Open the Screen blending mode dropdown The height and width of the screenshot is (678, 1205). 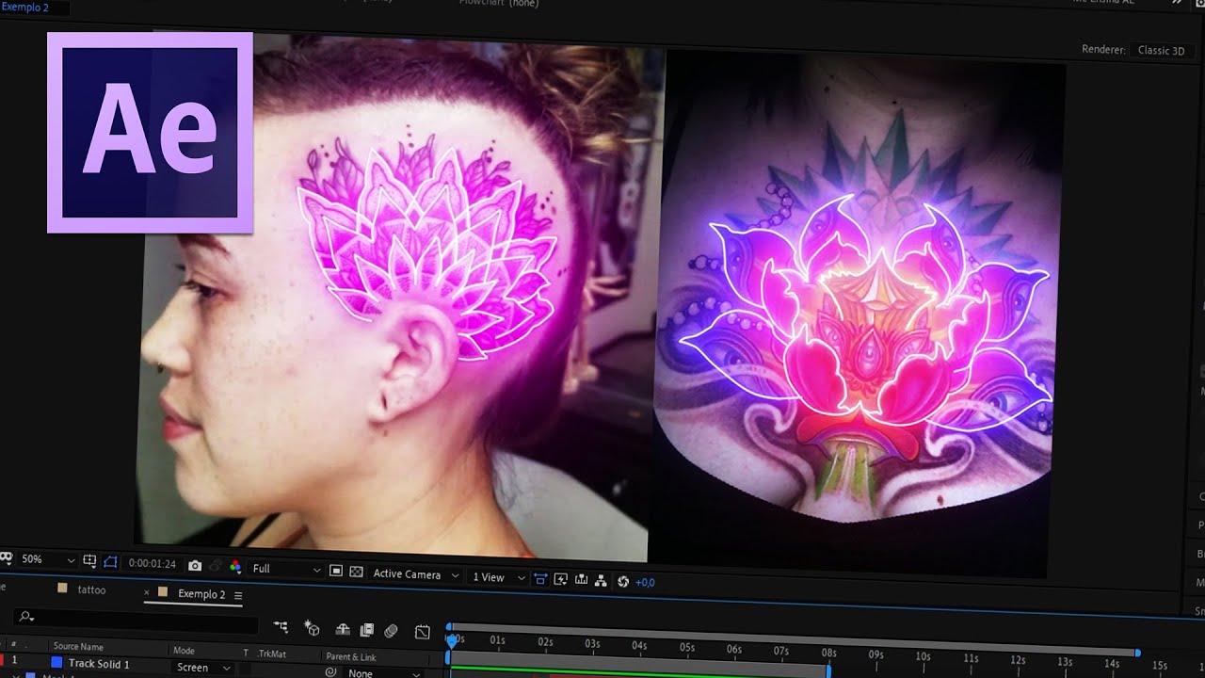coord(202,668)
